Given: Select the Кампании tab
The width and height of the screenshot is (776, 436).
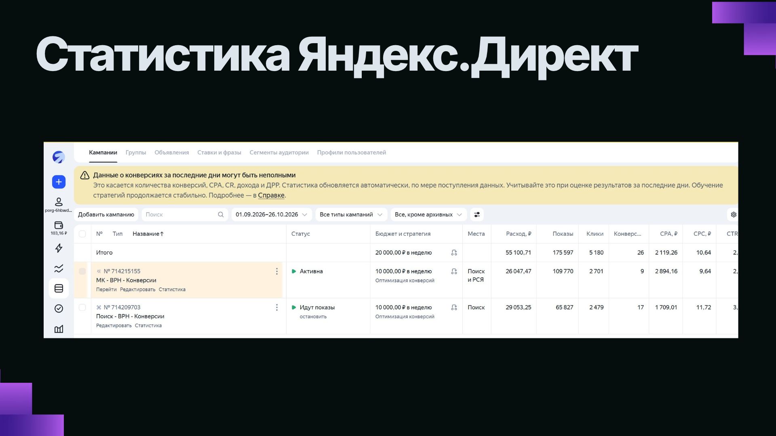Looking at the screenshot, I should [103, 153].
